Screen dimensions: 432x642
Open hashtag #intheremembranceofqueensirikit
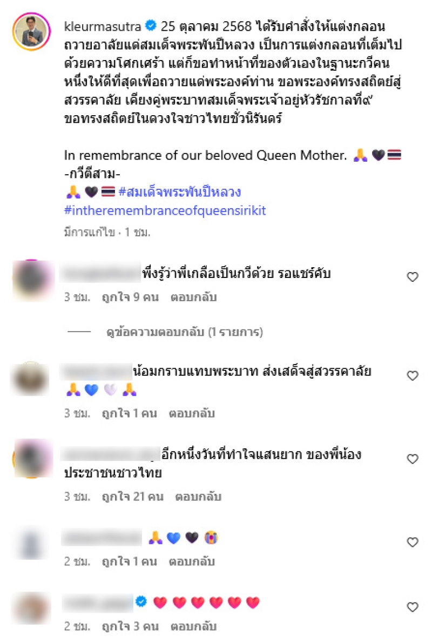click(x=165, y=210)
